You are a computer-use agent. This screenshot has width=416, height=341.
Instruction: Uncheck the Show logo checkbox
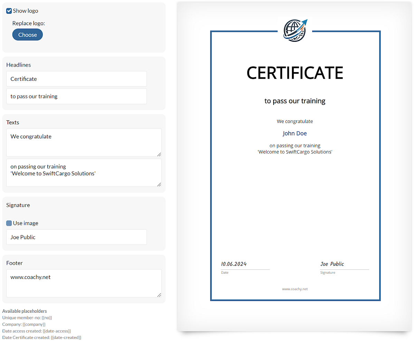pos(9,11)
